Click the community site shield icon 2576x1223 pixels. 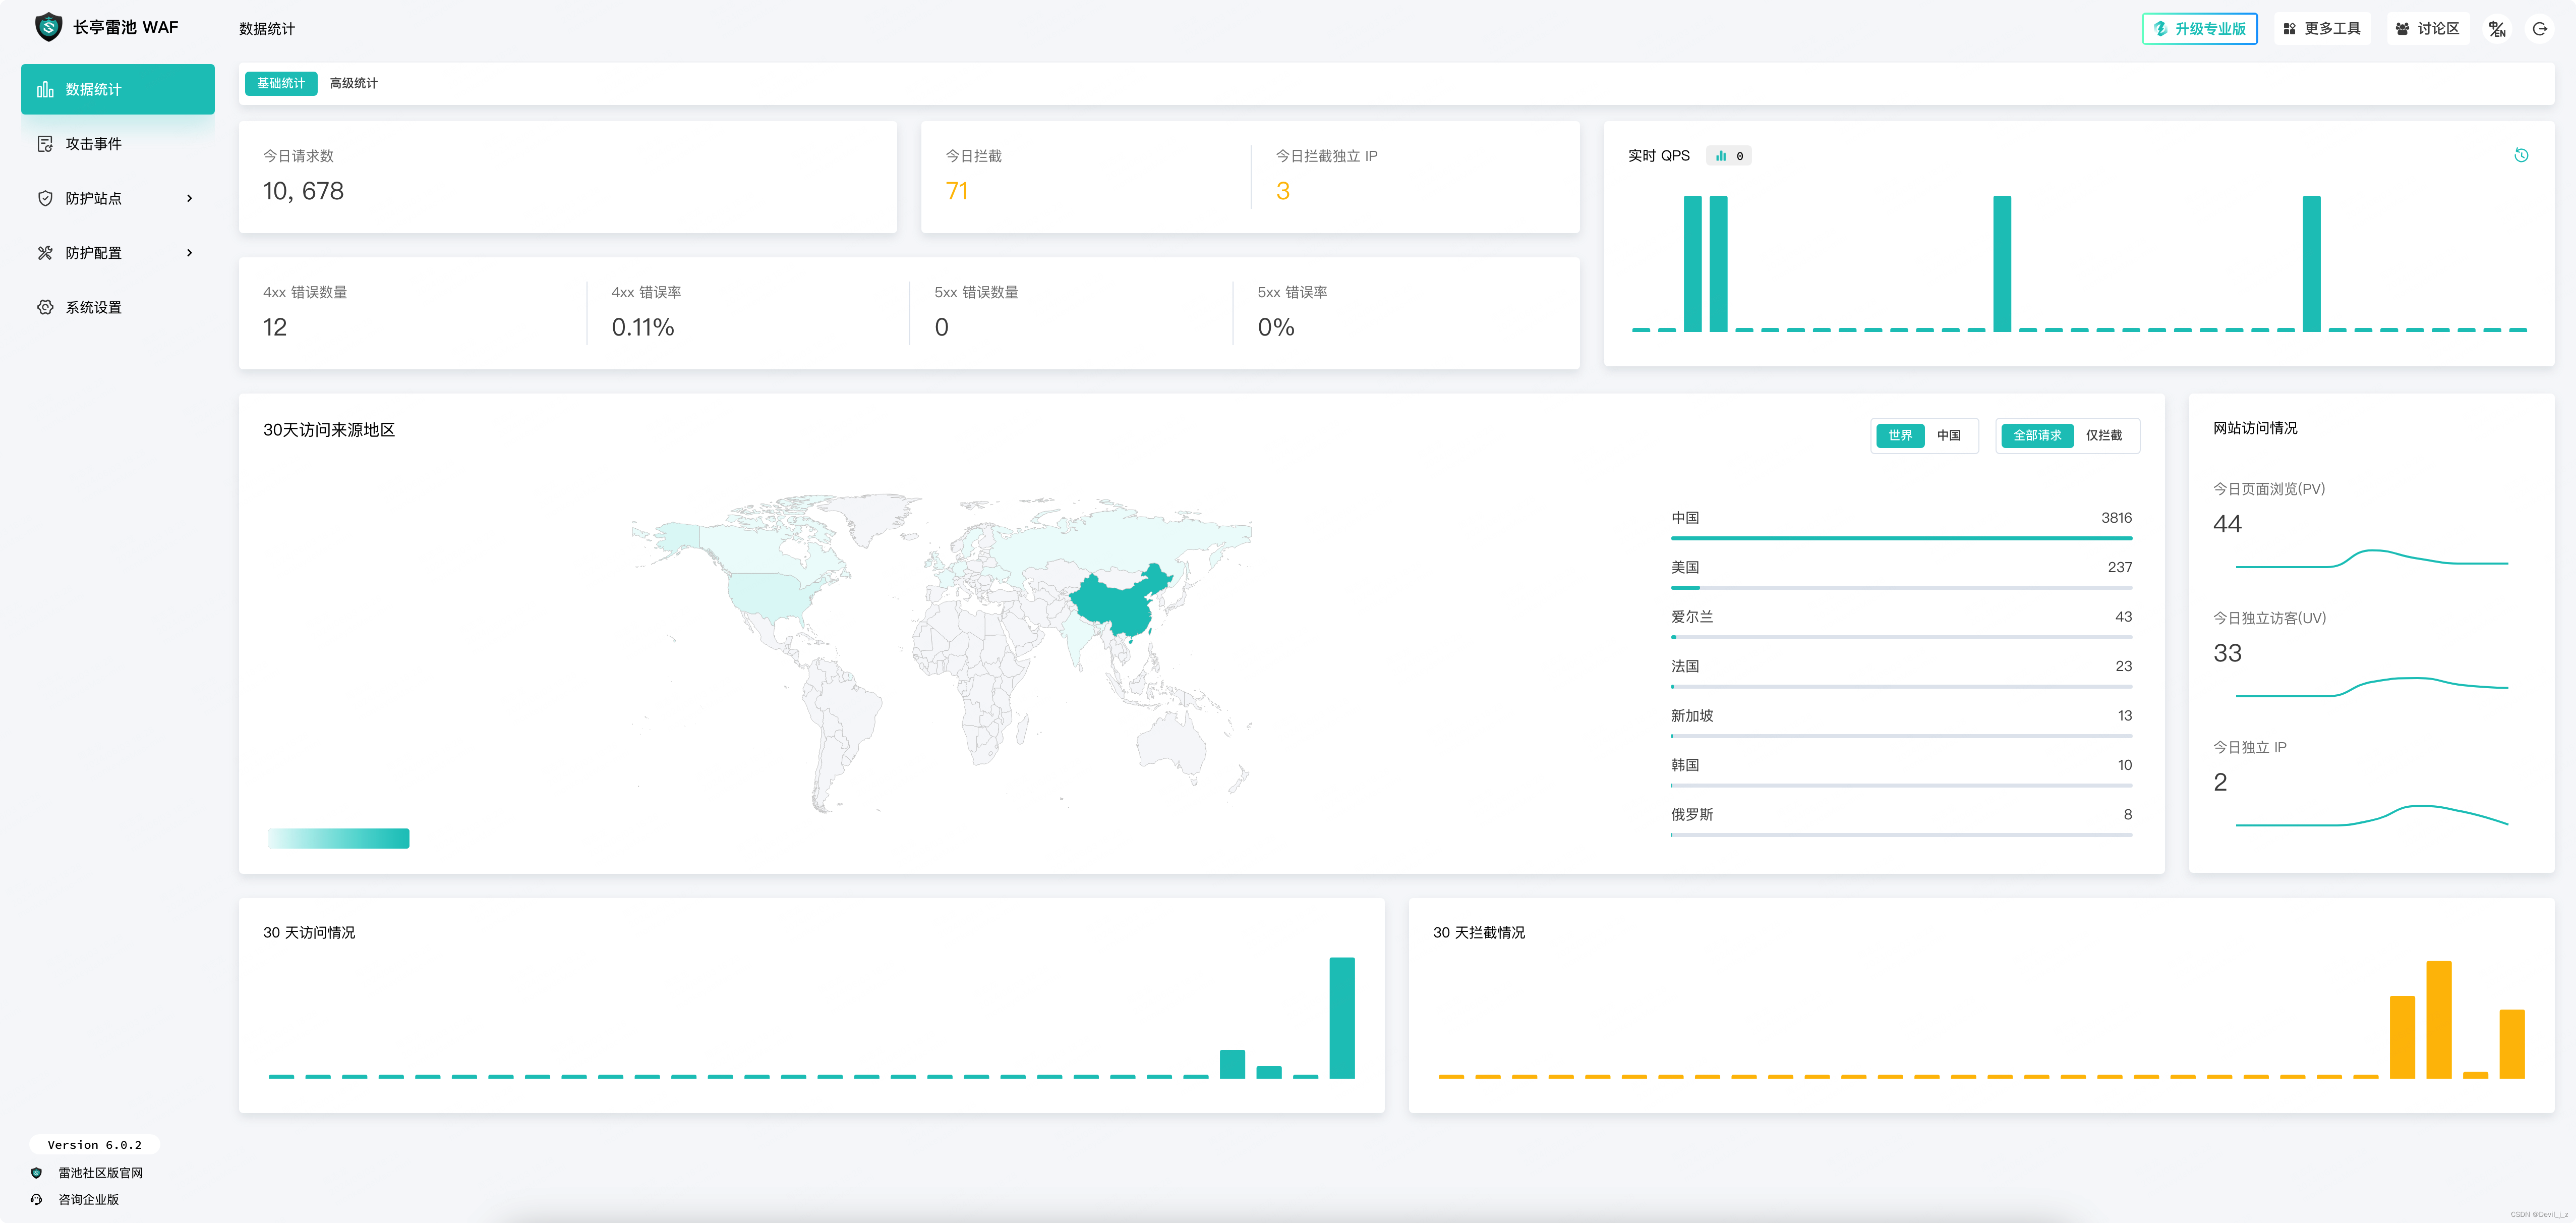pos(37,1173)
